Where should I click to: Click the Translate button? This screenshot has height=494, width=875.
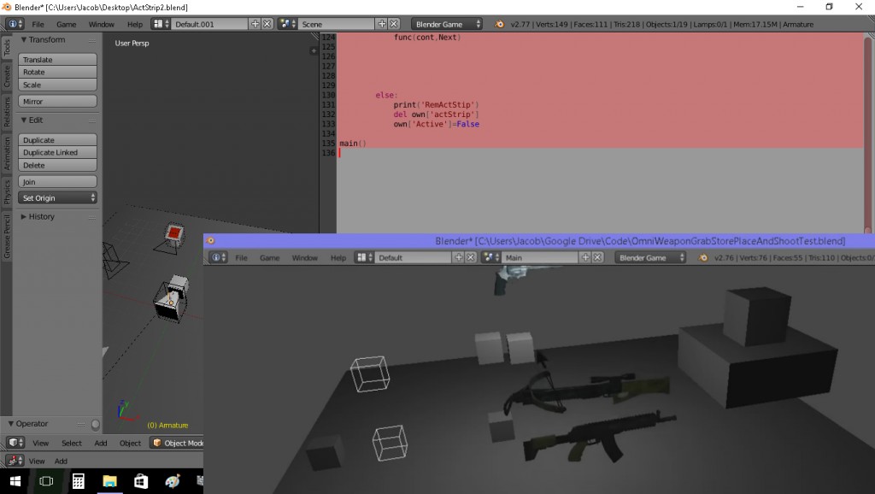pos(56,60)
